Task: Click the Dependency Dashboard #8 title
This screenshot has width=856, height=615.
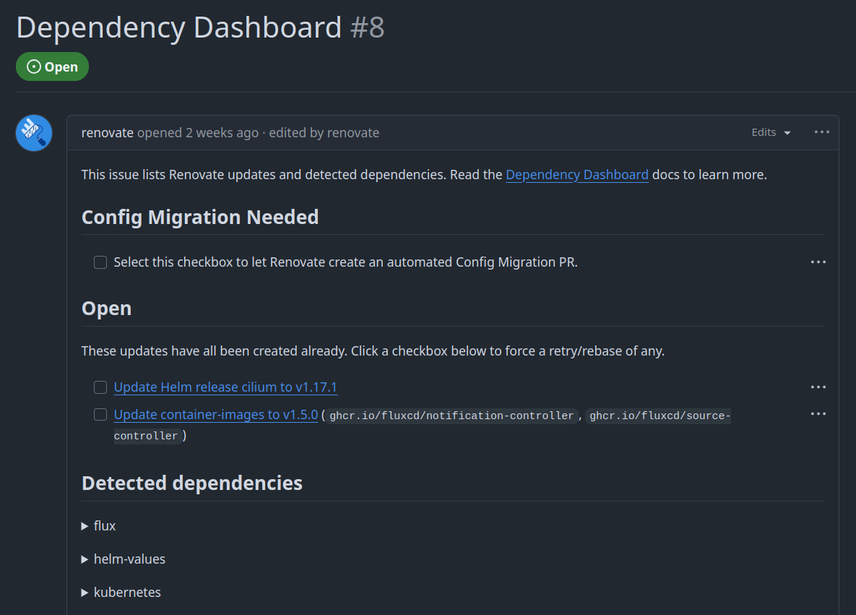Action: click(200, 27)
